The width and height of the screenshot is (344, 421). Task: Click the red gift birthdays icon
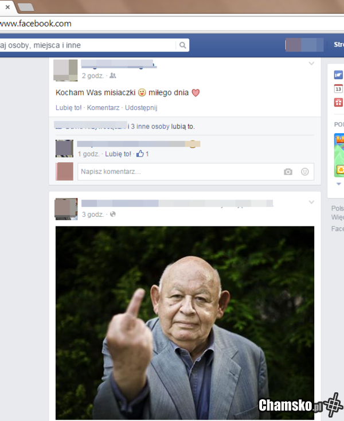tap(338, 102)
